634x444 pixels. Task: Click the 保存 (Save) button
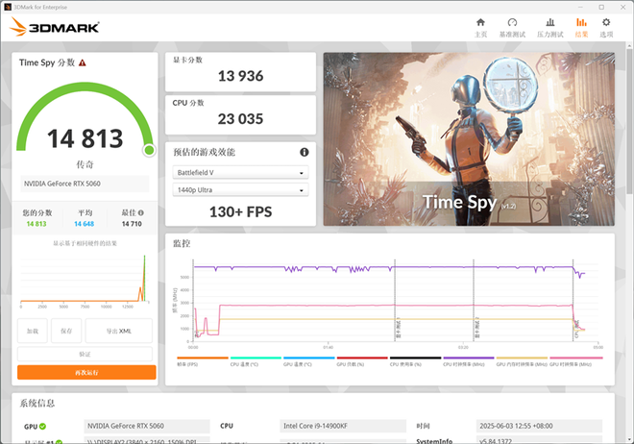point(65,331)
